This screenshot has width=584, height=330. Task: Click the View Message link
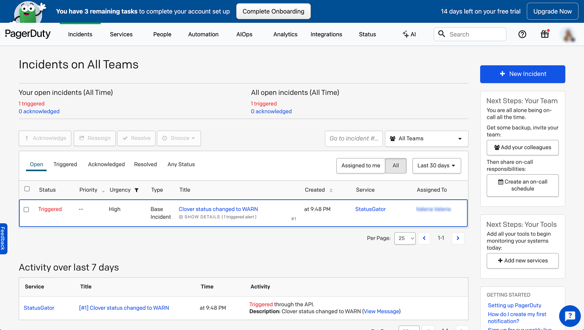[382, 311]
